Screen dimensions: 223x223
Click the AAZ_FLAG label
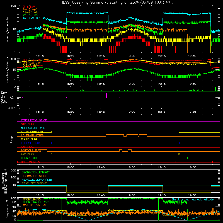[27, 154]
